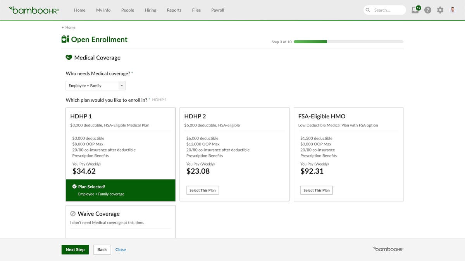This screenshot has height=261, width=465.
Task: Switch to the Payroll tab
Action: (217, 10)
